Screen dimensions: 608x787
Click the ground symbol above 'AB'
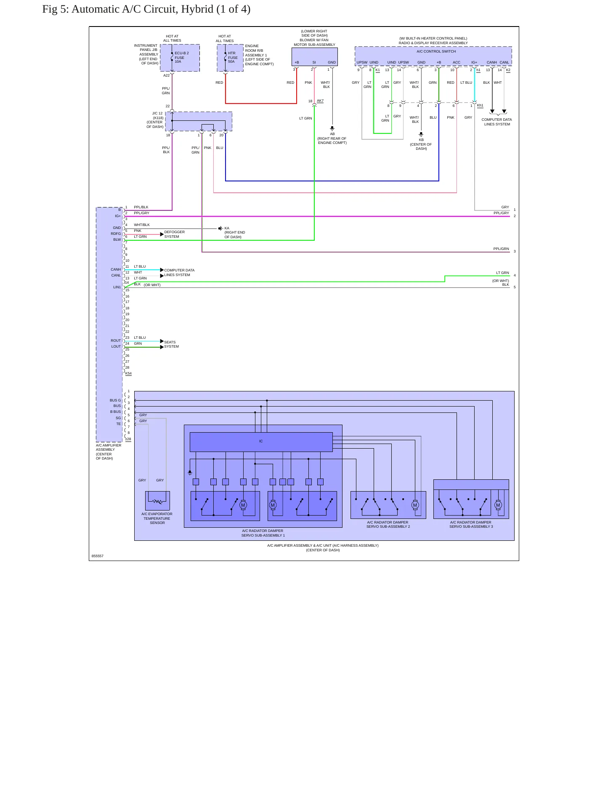click(332, 128)
